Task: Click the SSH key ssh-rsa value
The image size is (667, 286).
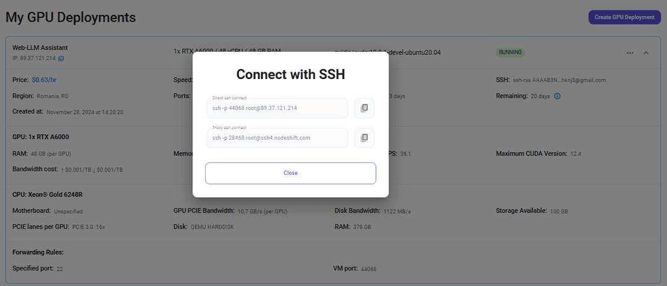Action: pos(557,80)
